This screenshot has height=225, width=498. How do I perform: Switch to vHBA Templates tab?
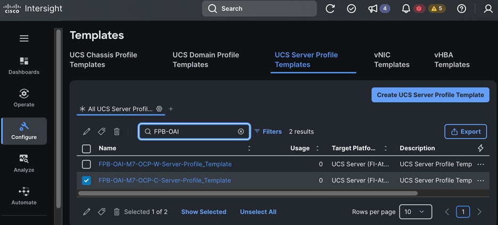coord(452,59)
